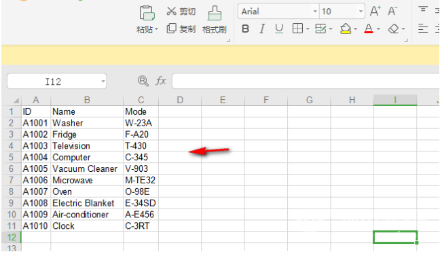440x254 pixels.
Task: Select the Format Painter (格式刷) tool
Action: click(x=215, y=20)
